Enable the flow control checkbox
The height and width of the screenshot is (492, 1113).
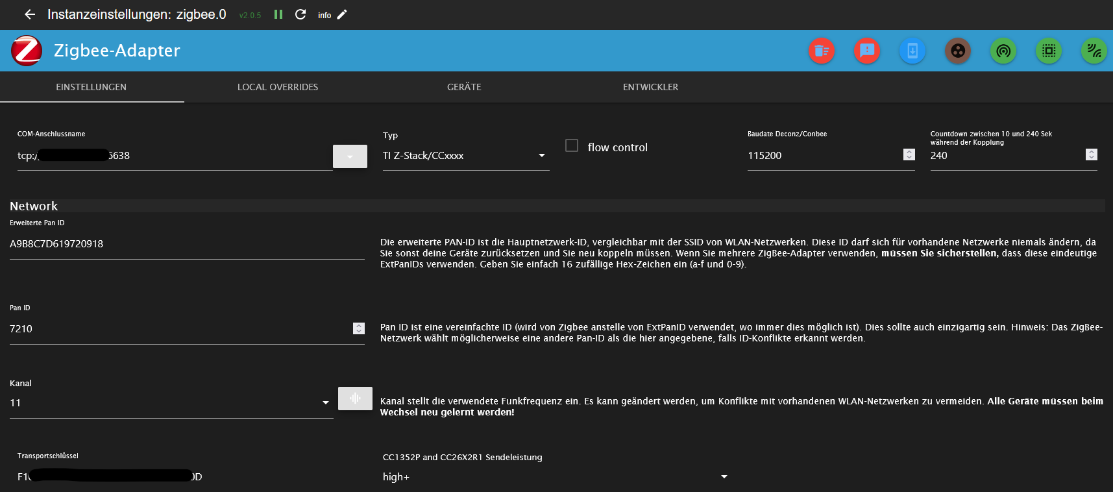click(x=572, y=145)
